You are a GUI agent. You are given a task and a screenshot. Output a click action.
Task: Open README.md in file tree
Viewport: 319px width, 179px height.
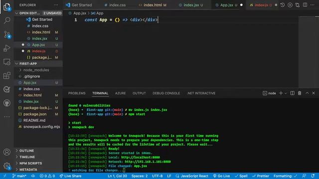tap(38, 120)
